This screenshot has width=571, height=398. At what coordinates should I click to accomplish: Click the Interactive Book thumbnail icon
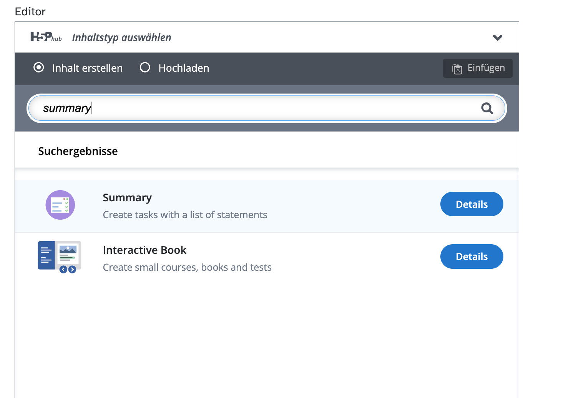(x=60, y=257)
